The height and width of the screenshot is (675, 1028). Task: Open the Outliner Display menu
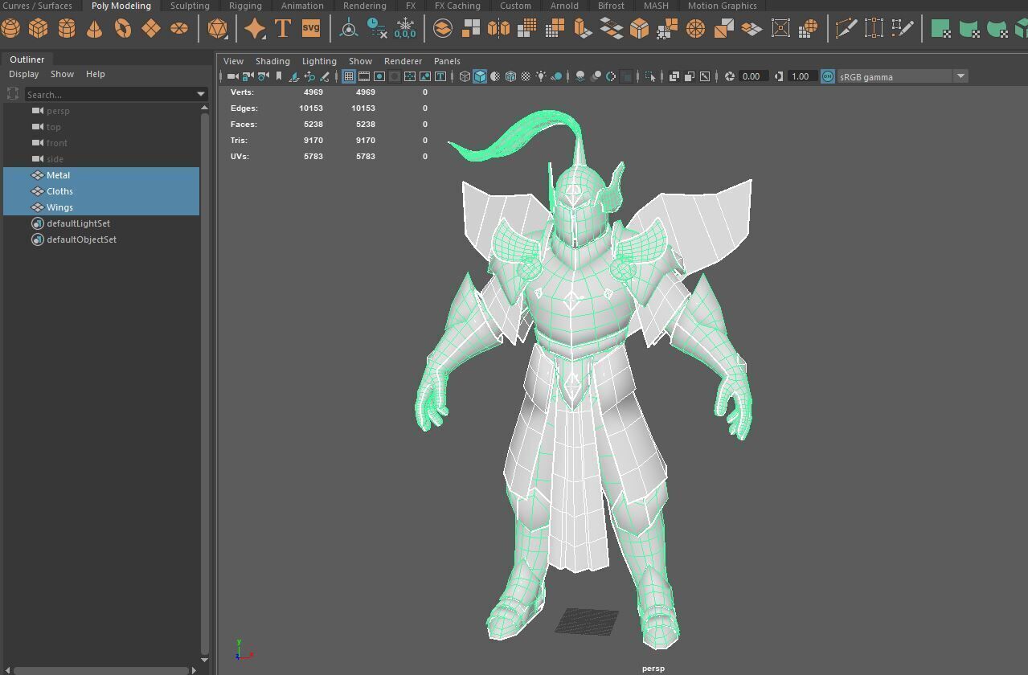click(24, 74)
